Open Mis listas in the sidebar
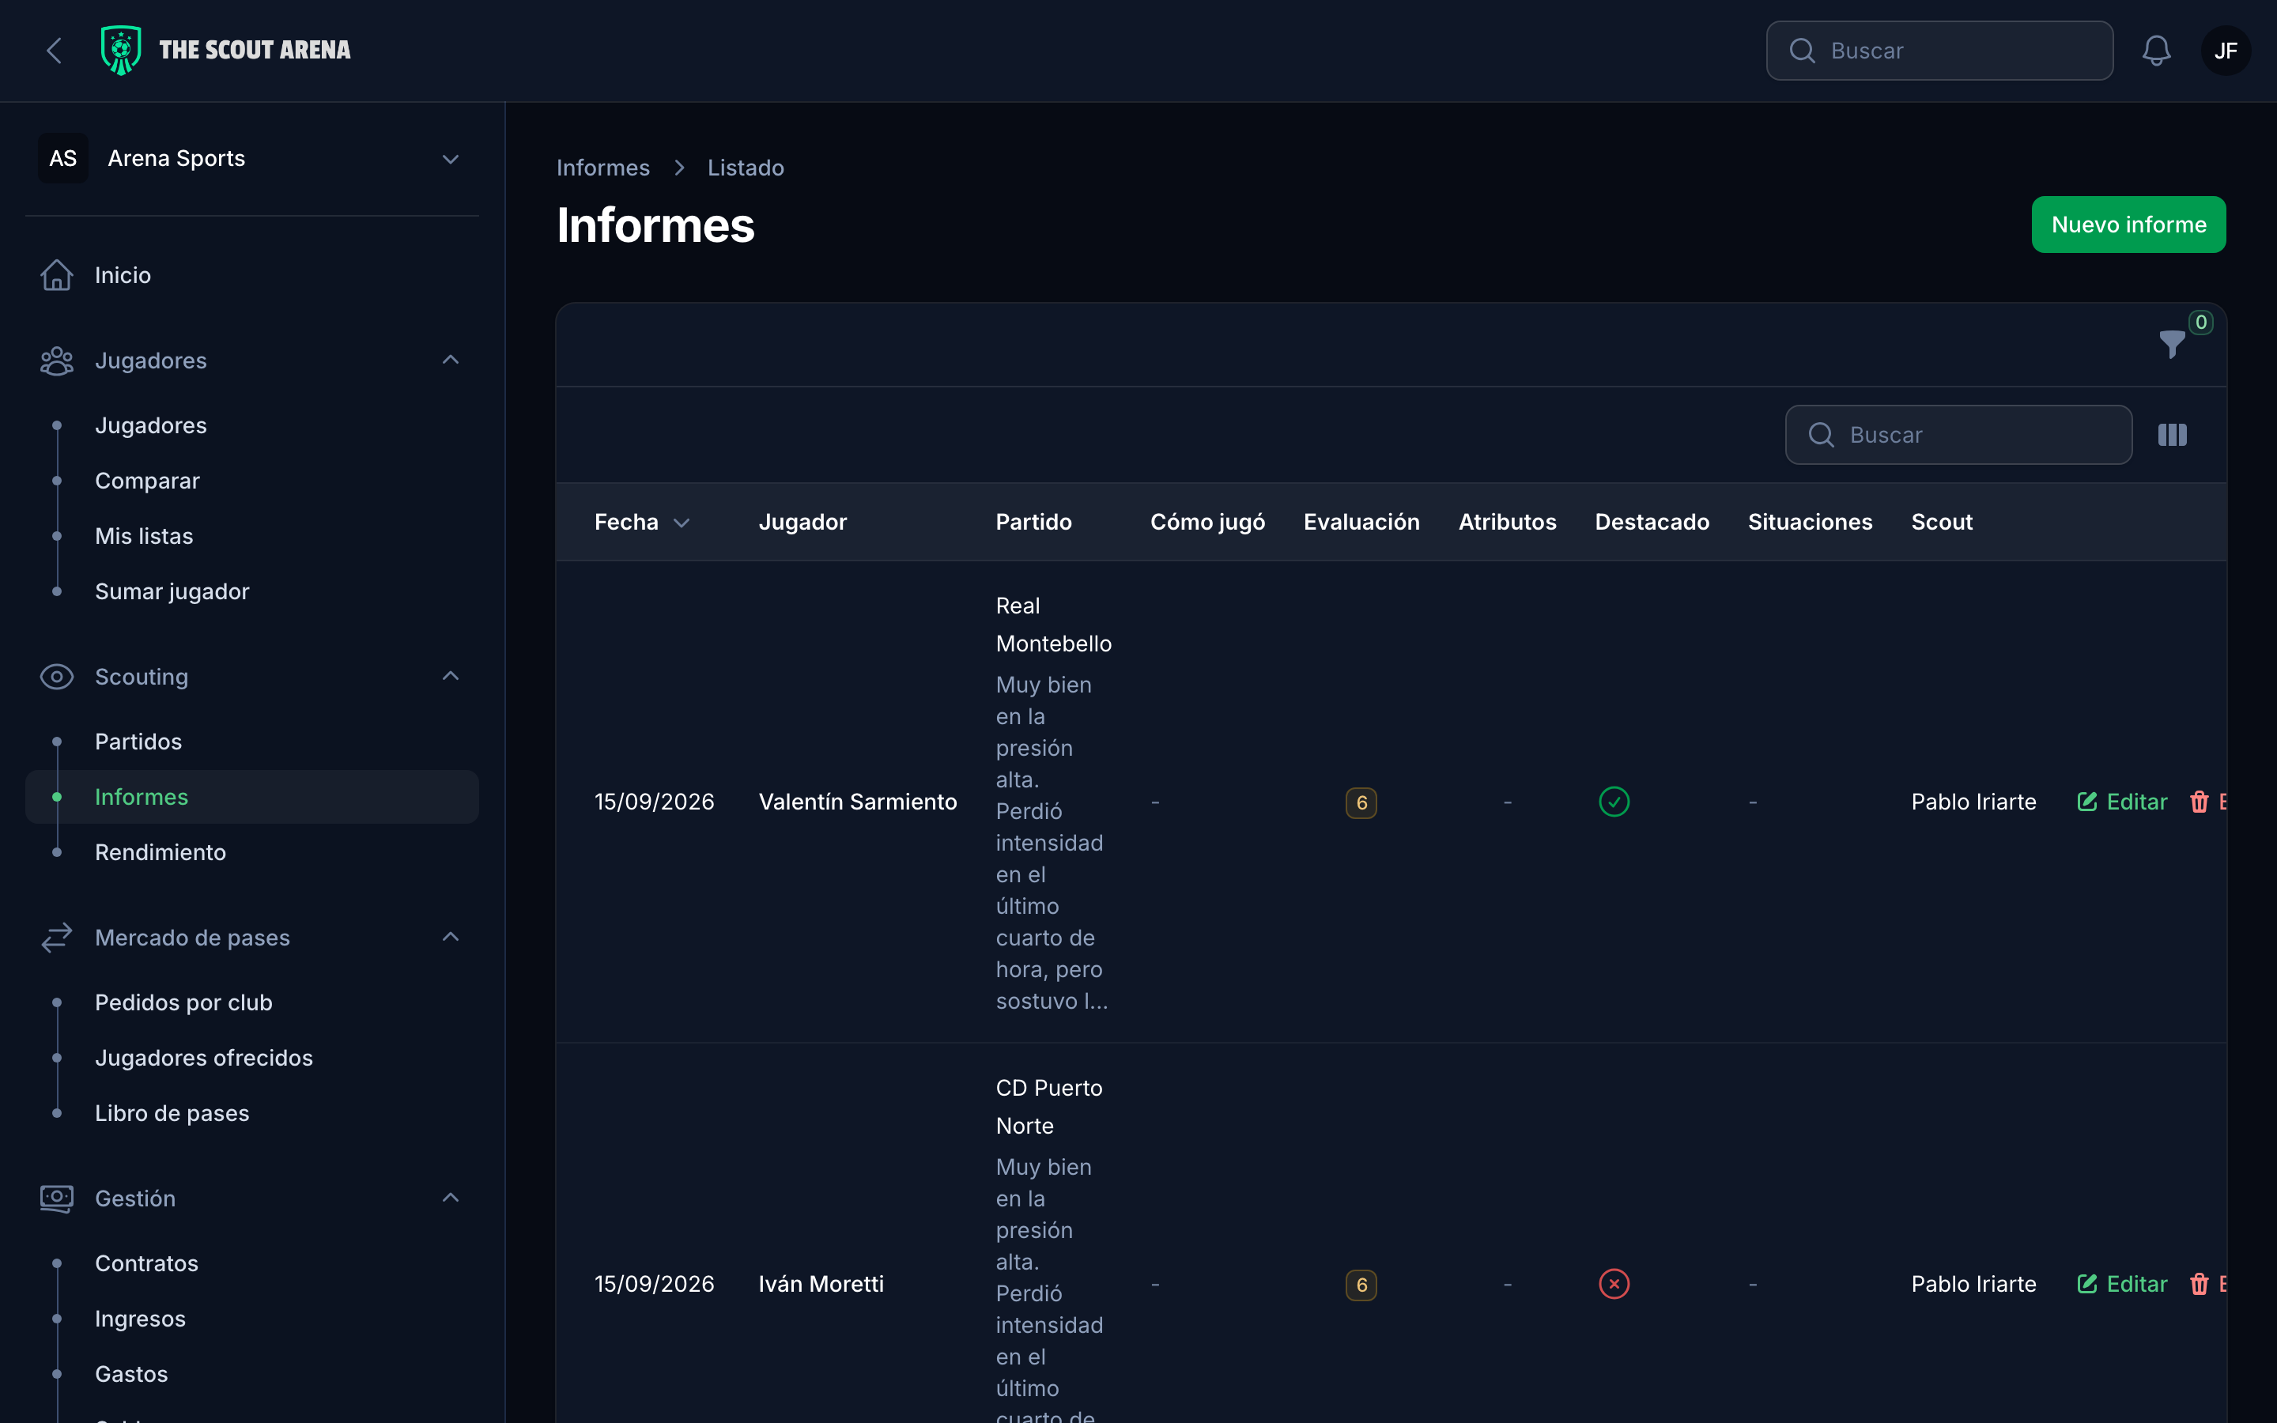The height and width of the screenshot is (1423, 2277). [x=252, y=537]
